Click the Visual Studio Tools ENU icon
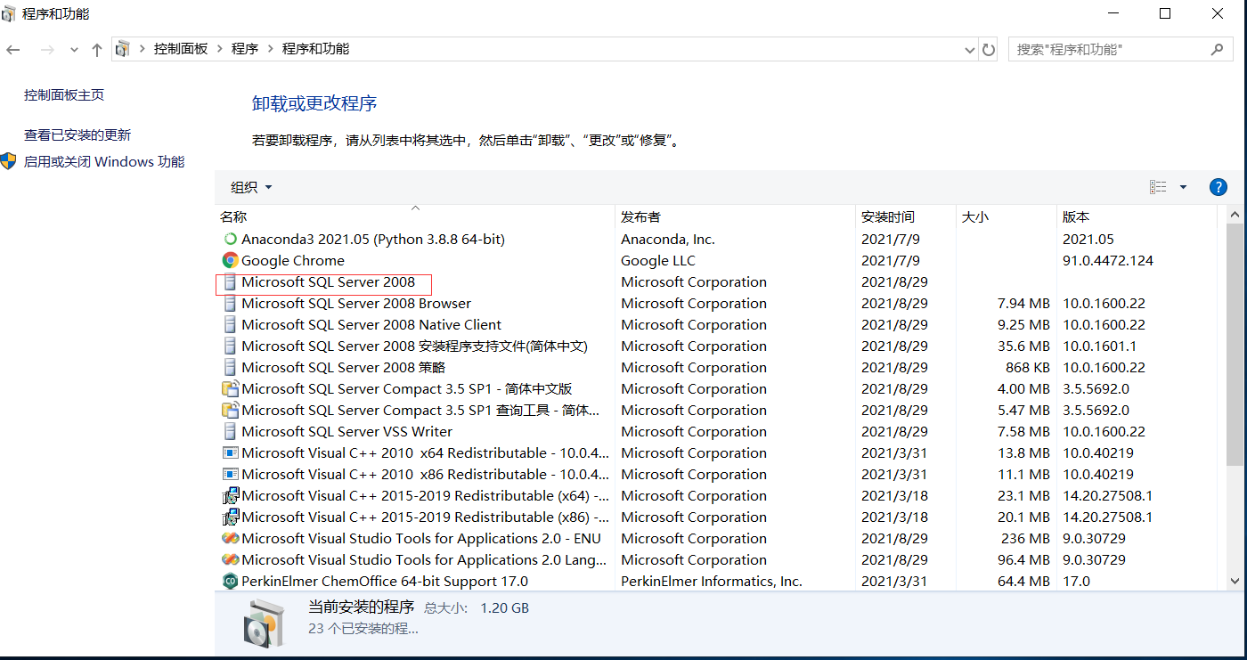This screenshot has width=1247, height=660. [x=230, y=538]
